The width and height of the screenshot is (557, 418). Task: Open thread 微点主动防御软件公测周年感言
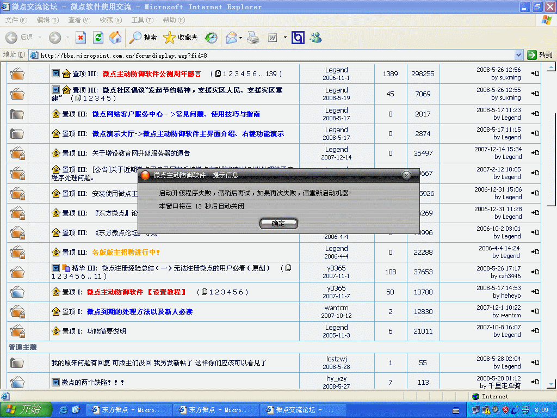click(152, 74)
